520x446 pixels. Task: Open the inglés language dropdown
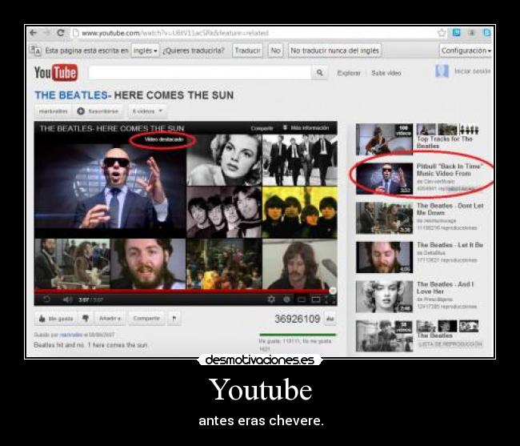coord(145,50)
